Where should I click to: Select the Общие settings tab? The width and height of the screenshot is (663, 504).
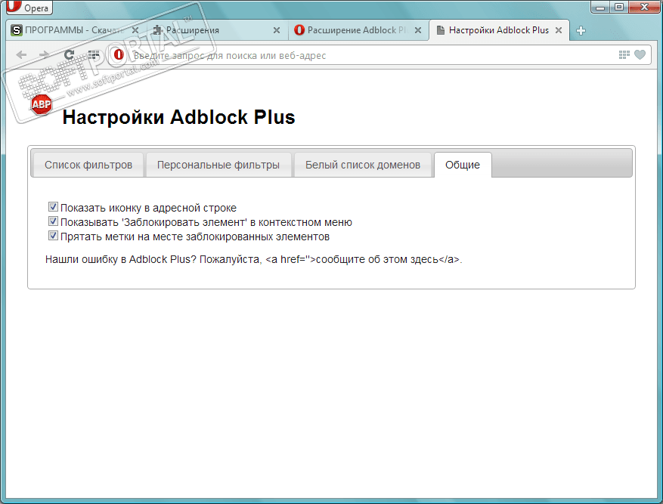pos(463,165)
